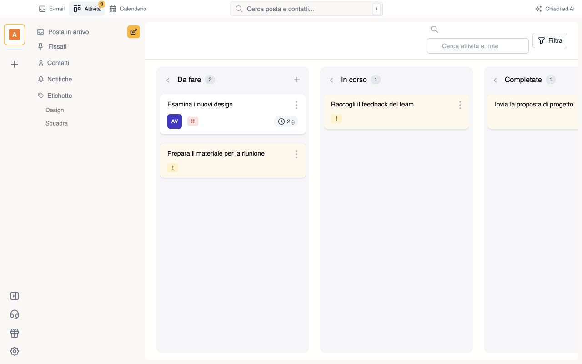Select the Design label
The width and height of the screenshot is (582, 364).
click(x=55, y=110)
